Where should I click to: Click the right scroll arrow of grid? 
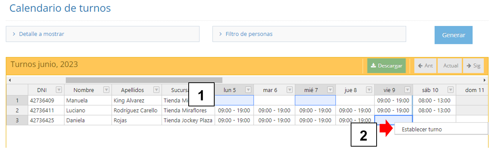pos(485,80)
